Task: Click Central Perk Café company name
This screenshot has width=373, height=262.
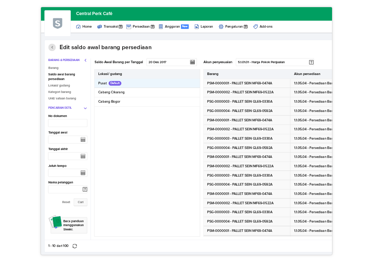Action: coord(94,14)
